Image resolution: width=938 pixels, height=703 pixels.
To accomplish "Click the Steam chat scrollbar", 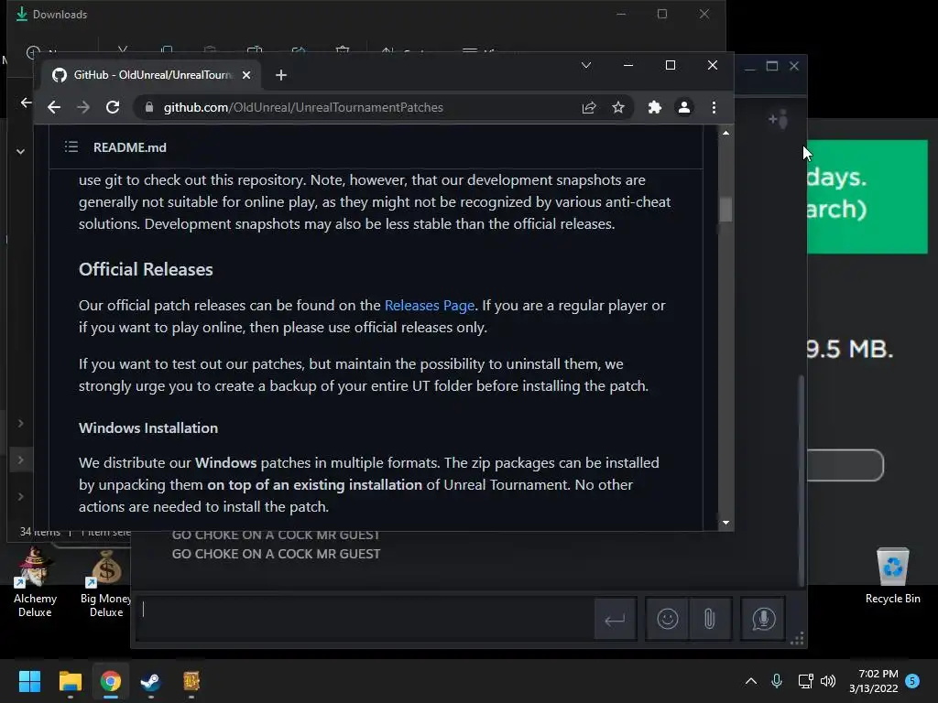I will [801, 480].
